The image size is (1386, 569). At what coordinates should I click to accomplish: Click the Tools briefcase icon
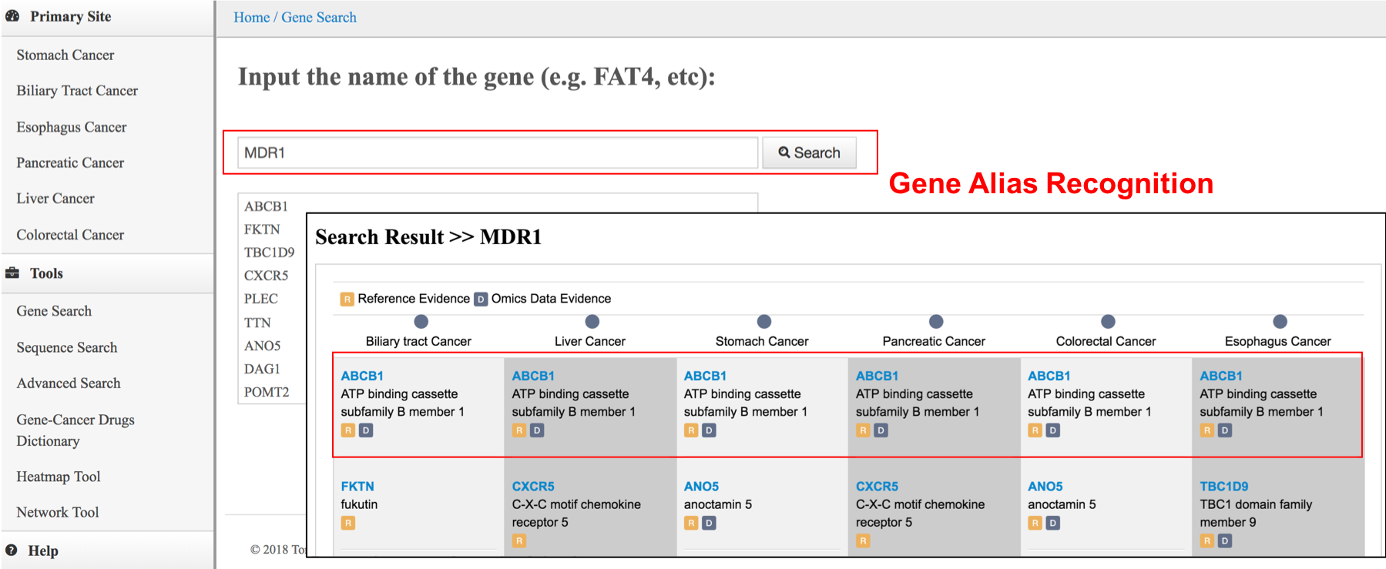click(x=12, y=273)
